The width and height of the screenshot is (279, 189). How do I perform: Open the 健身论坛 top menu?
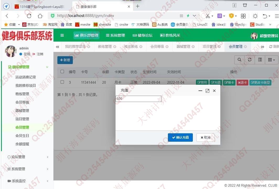[143, 35]
